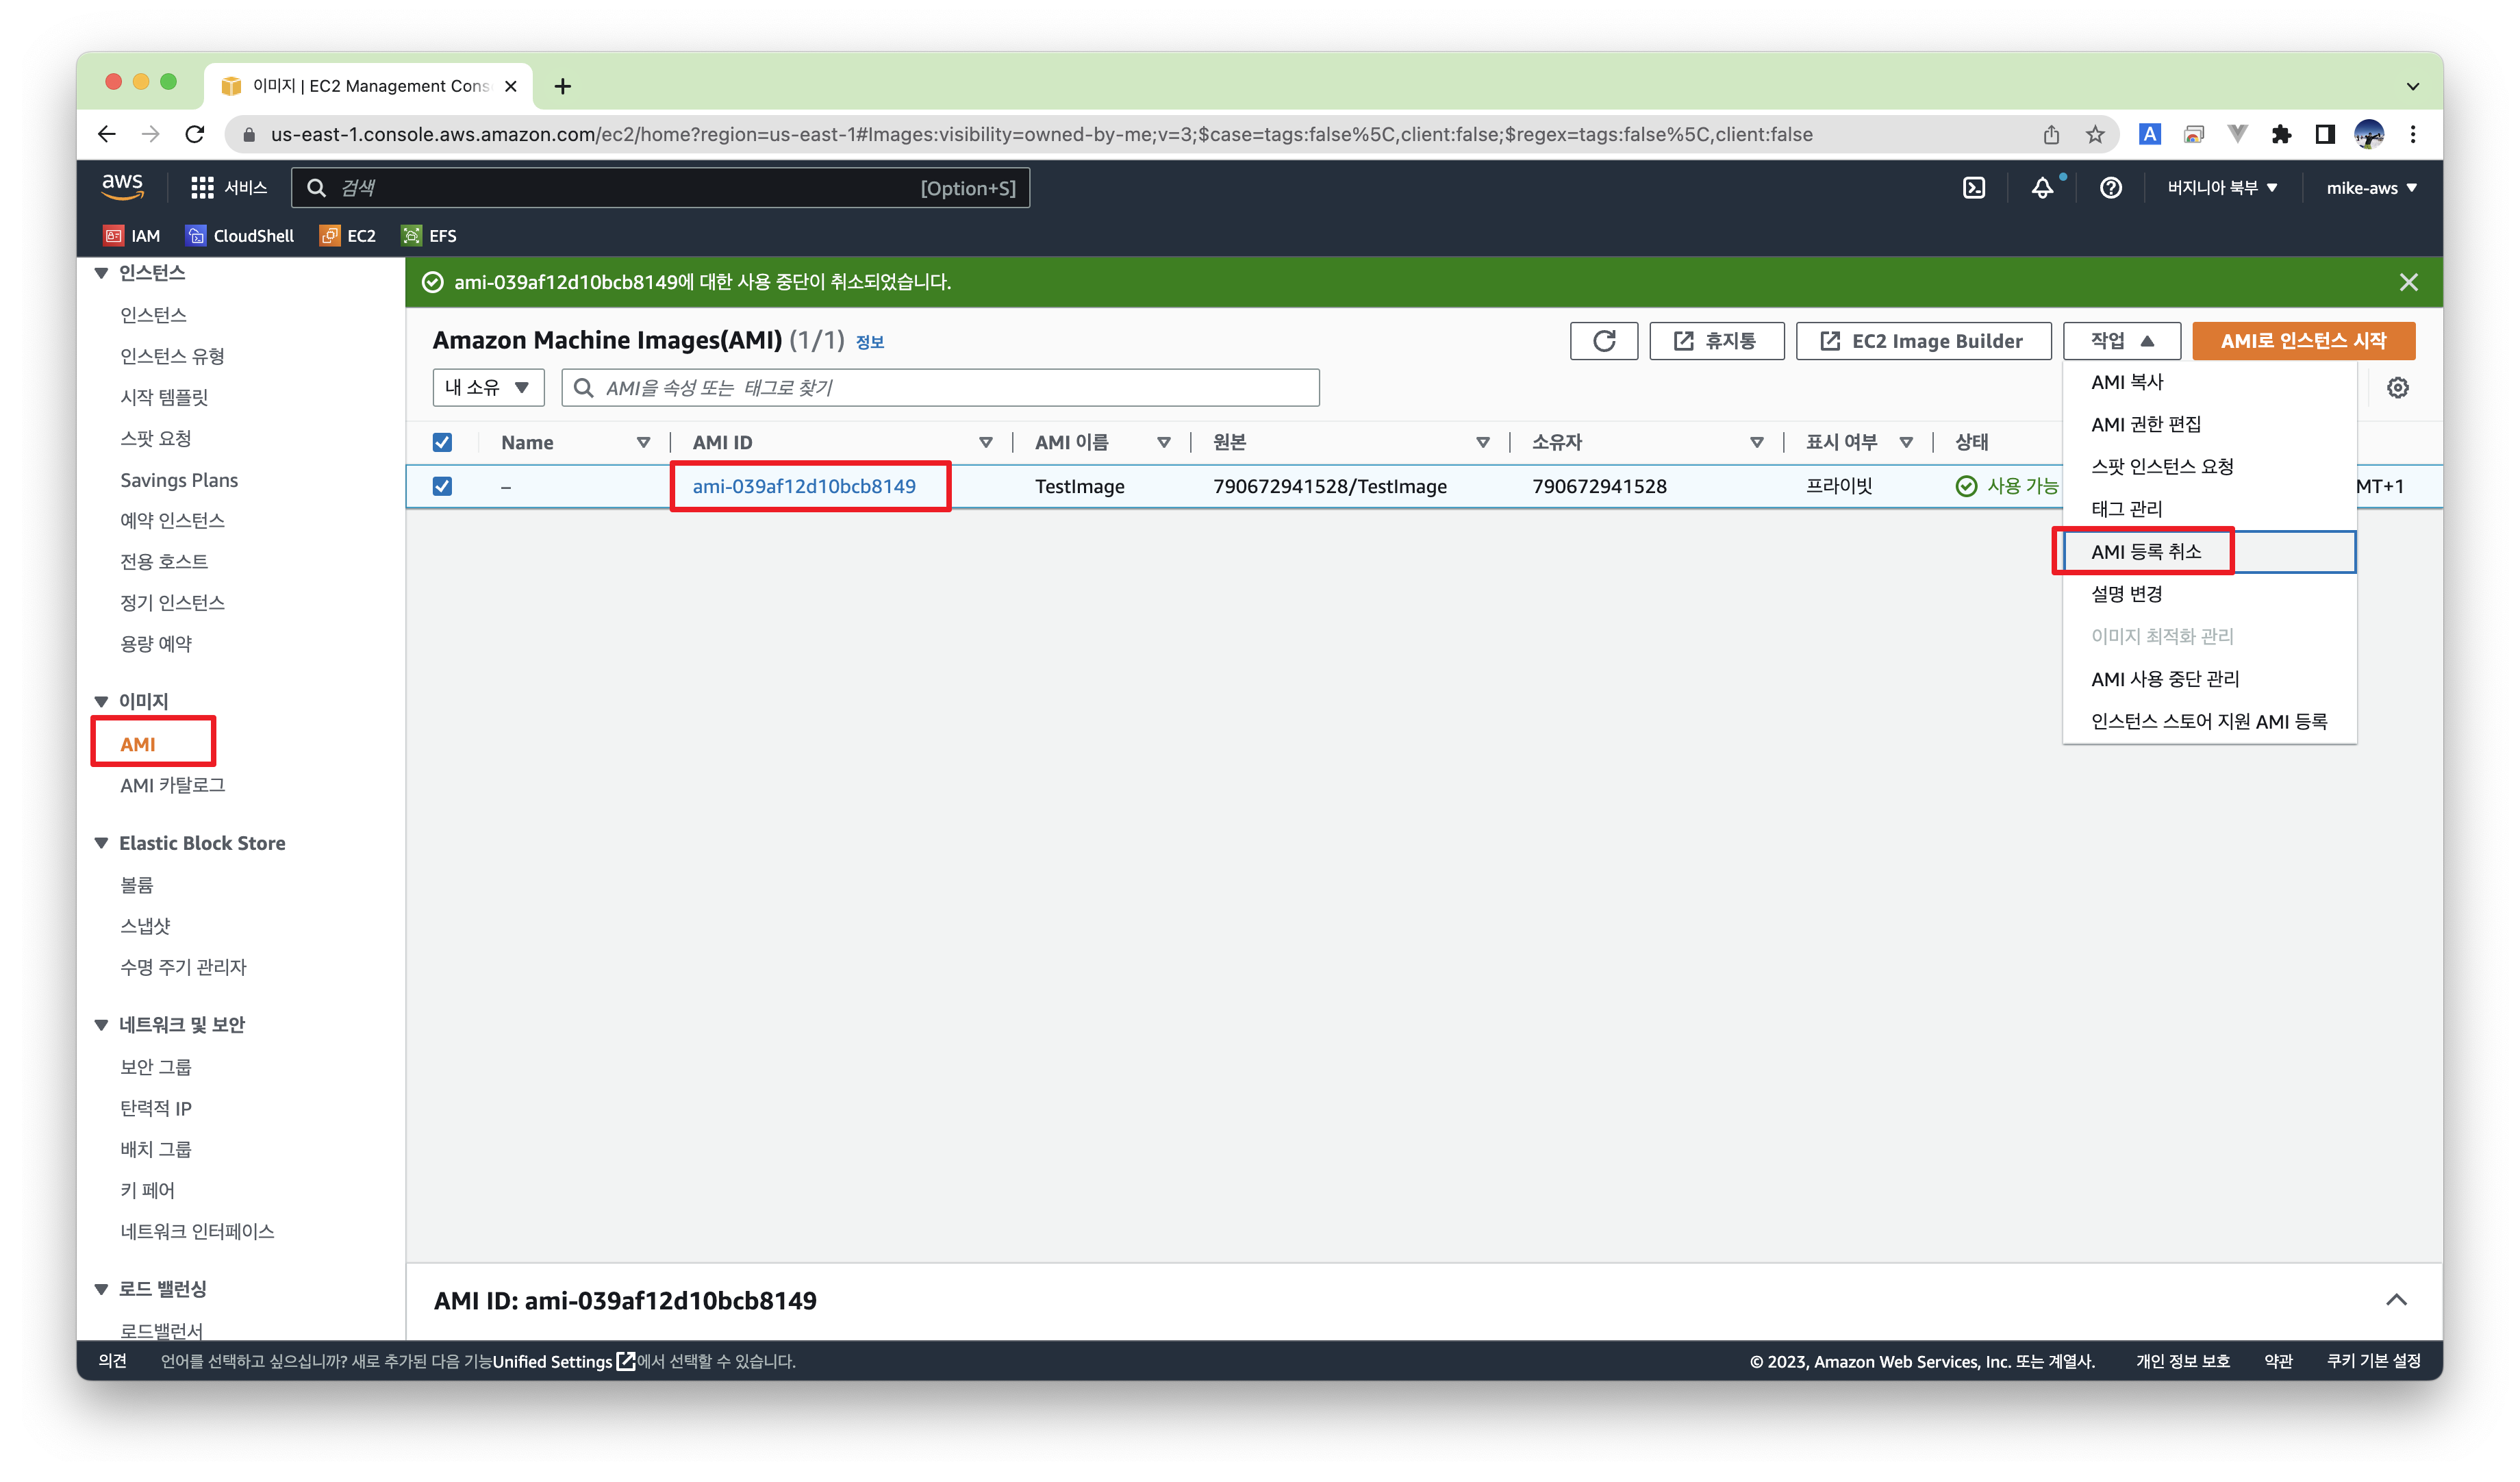Open the 내 소유 ownership filter dropdown

click(x=488, y=388)
